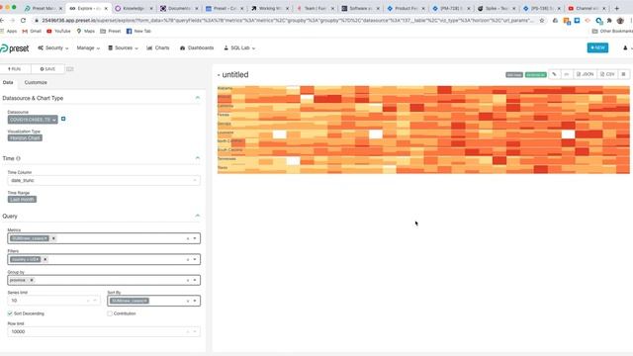Image resolution: width=633 pixels, height=356 pixels.
Task: Click the pencil edit icon above chart
Action: point(554,74)
